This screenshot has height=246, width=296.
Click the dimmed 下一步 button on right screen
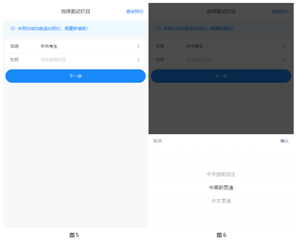[221, 76]
